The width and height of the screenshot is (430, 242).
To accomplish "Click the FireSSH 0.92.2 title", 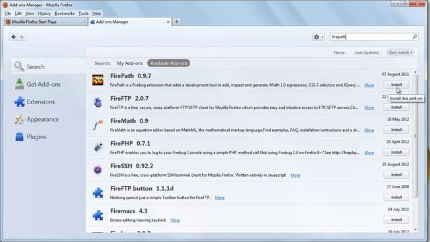I will 132,166.
